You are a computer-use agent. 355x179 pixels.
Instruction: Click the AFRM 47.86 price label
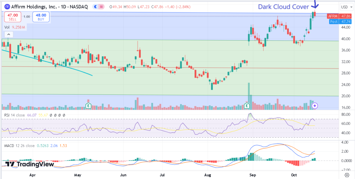click(x=339, y=16)
